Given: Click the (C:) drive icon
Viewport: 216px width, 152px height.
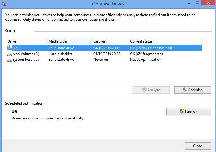Looking at the screenshot, I should click(9, 48).
